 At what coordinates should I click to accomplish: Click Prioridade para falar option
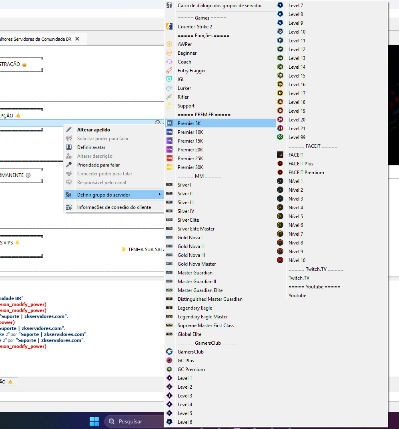point(98,165)
